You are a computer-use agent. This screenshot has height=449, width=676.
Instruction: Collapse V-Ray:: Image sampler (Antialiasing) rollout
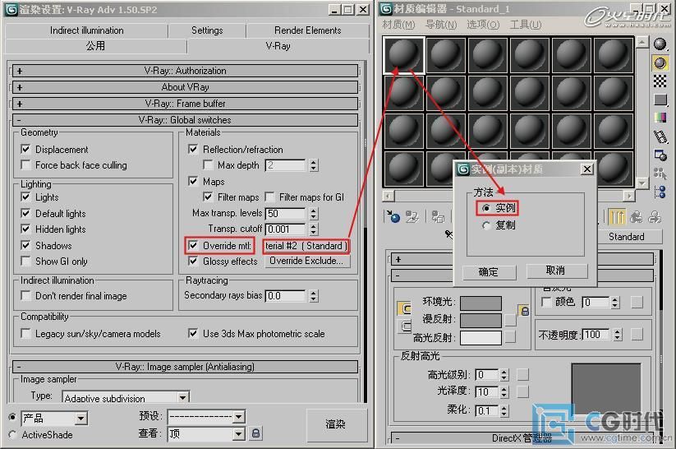click(186, 367)
